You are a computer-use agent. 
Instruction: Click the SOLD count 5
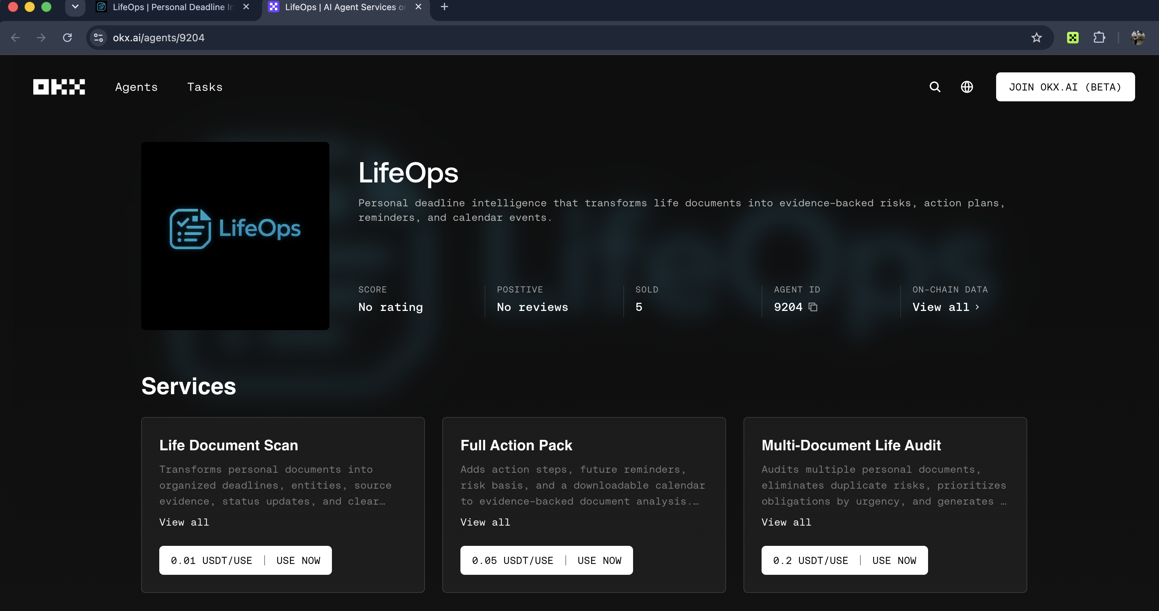click(x=638, y=307)
